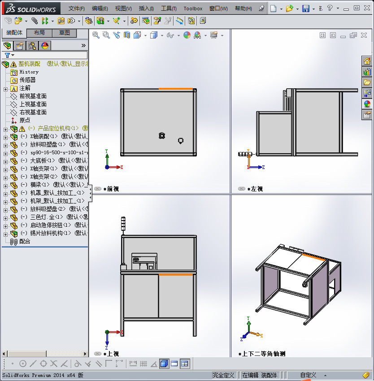This screenshot has width=374, height=381.
Task: Select the Previous View icon
Action: point(117,35)
